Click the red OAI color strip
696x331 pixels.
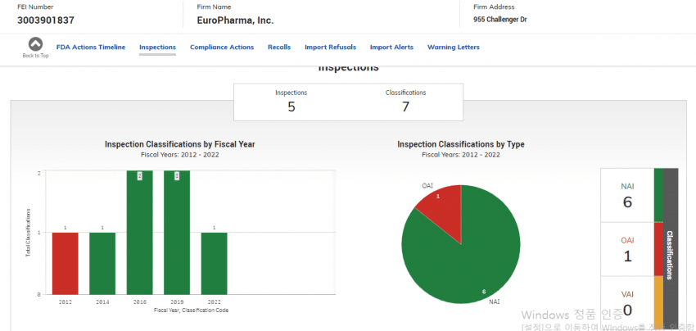[x=658, y=249]
